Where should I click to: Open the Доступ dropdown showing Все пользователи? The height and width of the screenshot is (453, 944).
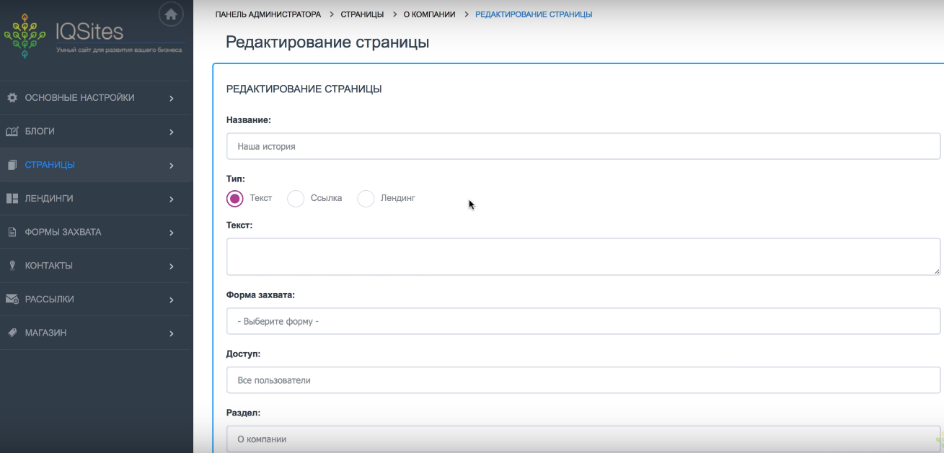point(583,380)
